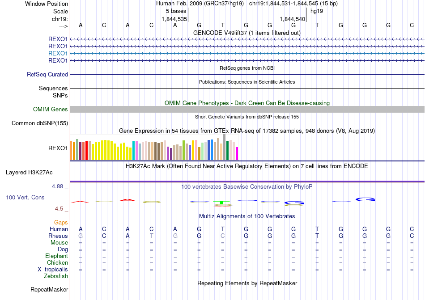Click the -4.5 PhyloP lower scale value
425x300 pixels.
[58, 209]
